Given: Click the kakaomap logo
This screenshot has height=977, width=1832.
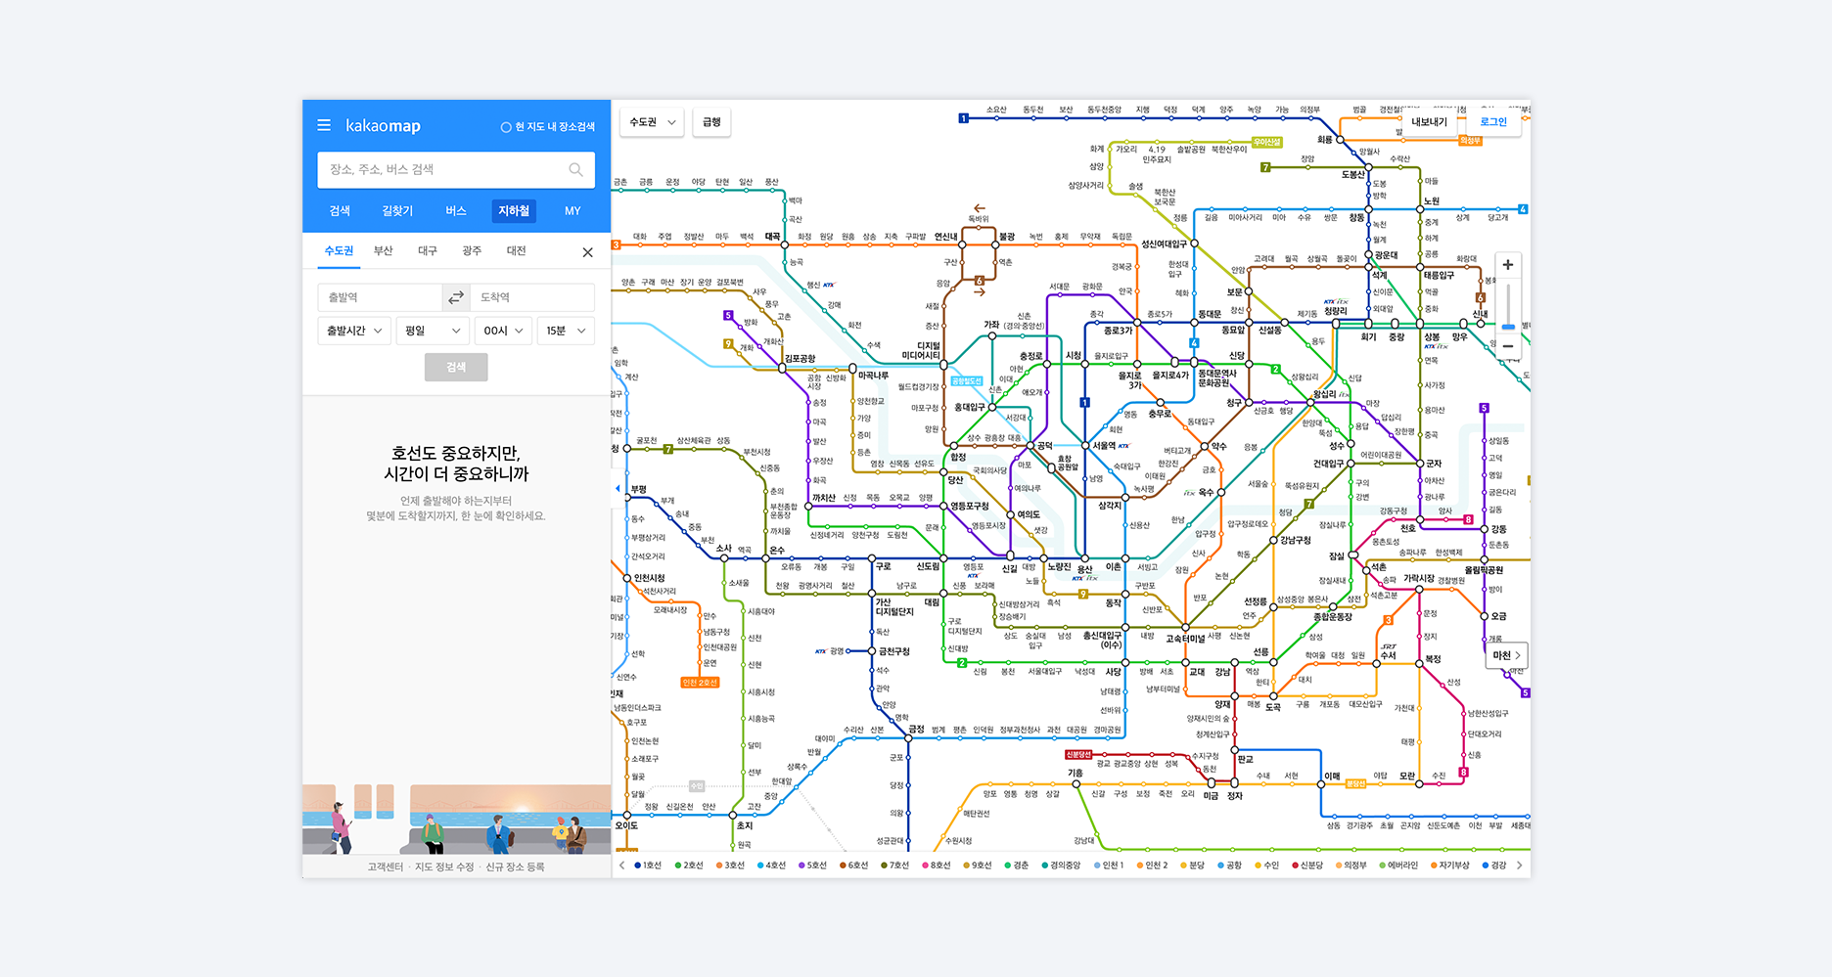Looking at the screenshot, I should pyautogui.click(x=383, y=125).
